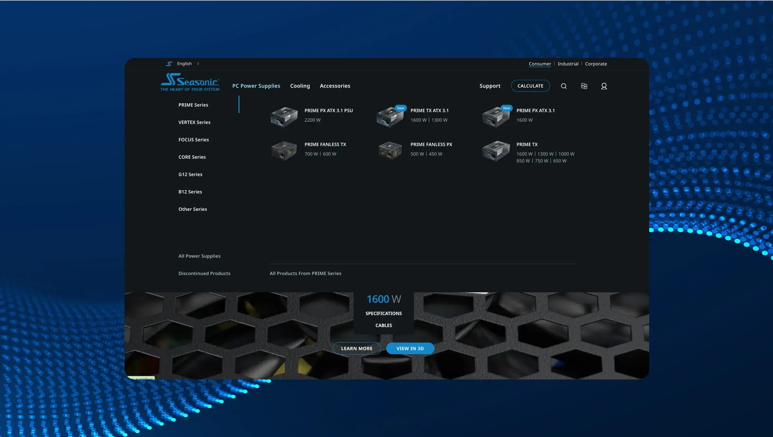
Task: Click the Seasonic logo
Action: pos(190,82)
